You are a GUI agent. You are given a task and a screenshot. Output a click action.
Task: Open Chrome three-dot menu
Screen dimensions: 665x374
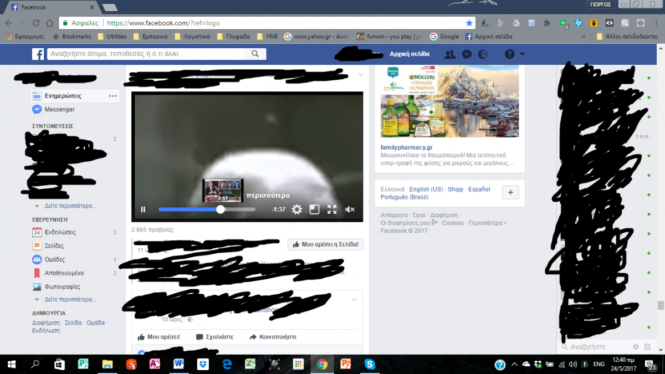coord(656,23)
